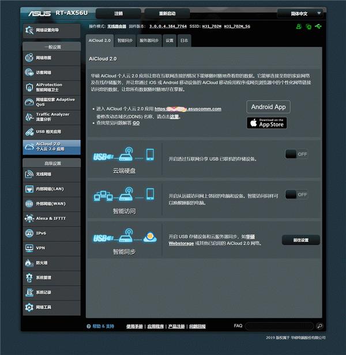
Task: Open the 系统记录 system log icon
Action: [29, 292]
